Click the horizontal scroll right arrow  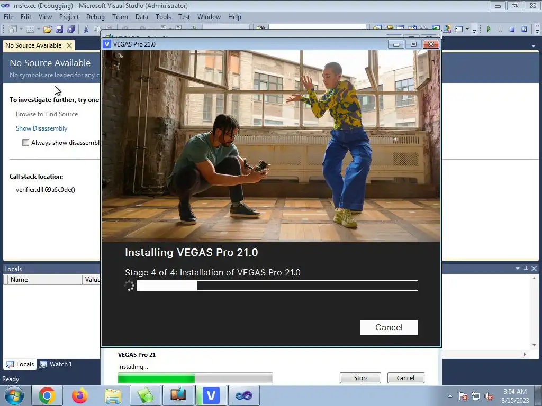(x=525, y=354)
